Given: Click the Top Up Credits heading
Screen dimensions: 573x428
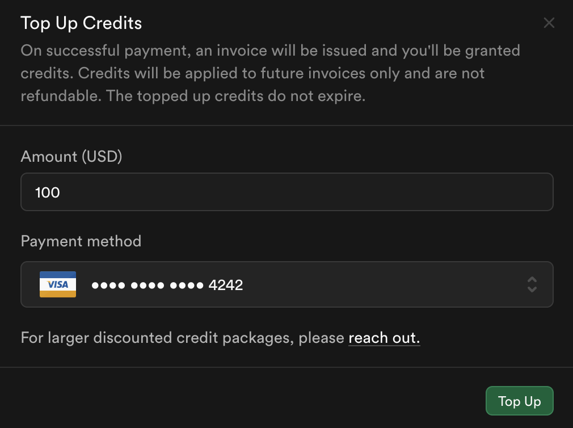Looking at the screenshot, I should [81, 23].
